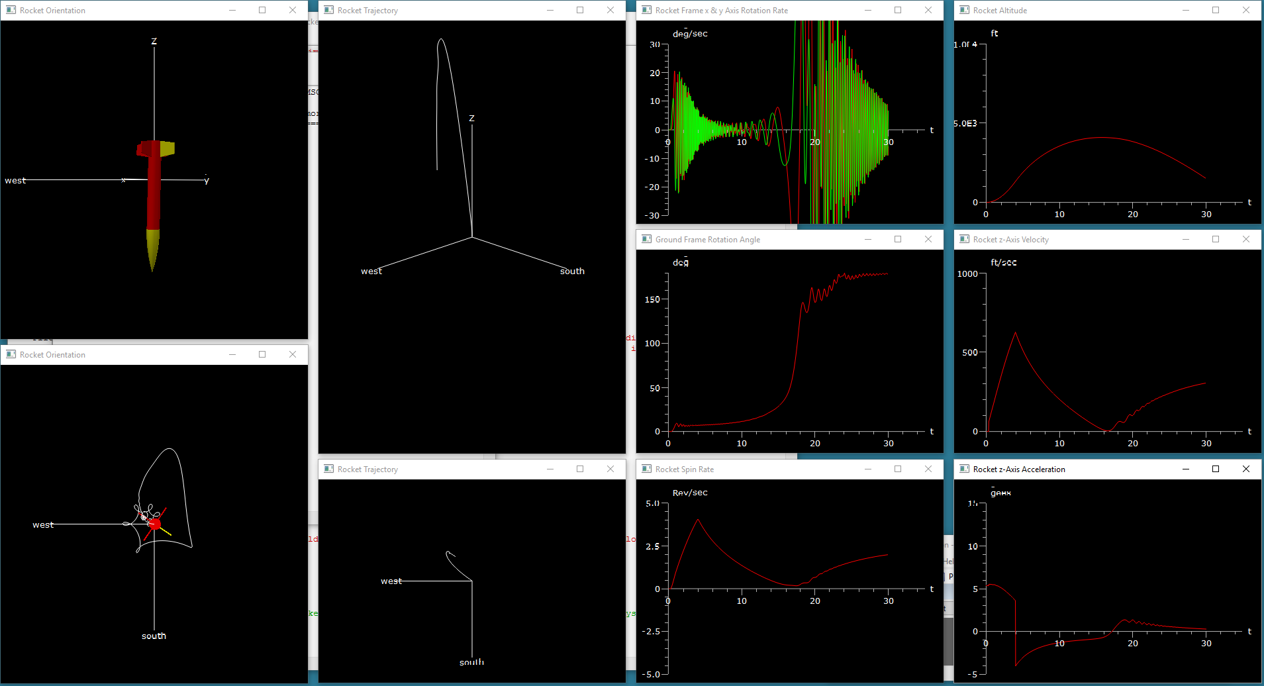Viewport: 1264px width, 686px height.
Task: Click the red rocket dot in the top-down orientation view
Action: click(x=155, y=524)
